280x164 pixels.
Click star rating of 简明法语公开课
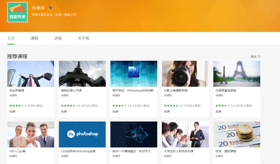tap(68, 106)
